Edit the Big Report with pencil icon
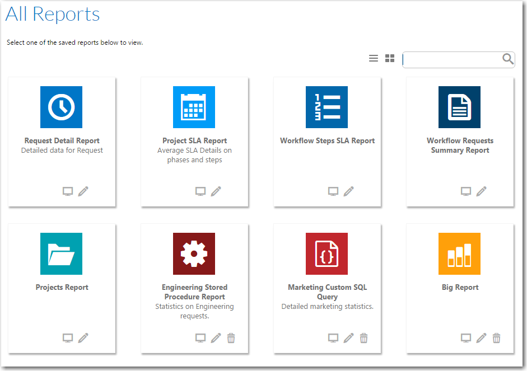527x371 pixels. pos(481,338)
